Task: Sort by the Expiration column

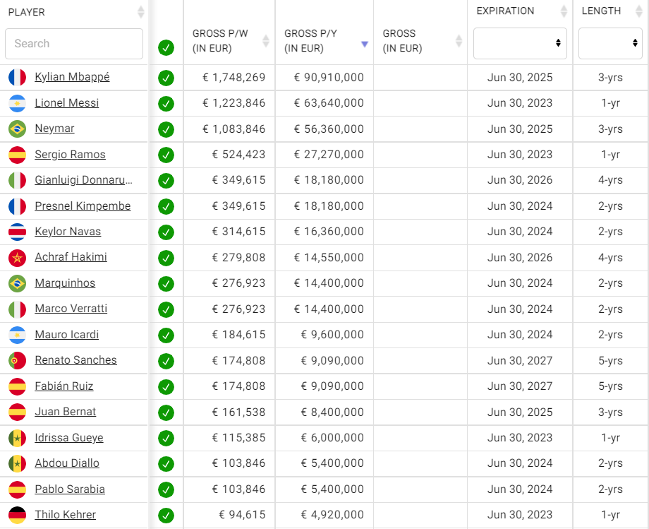Action: (564, 11)
